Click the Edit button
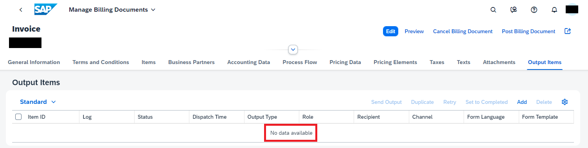588x148 pixels. 390,31
